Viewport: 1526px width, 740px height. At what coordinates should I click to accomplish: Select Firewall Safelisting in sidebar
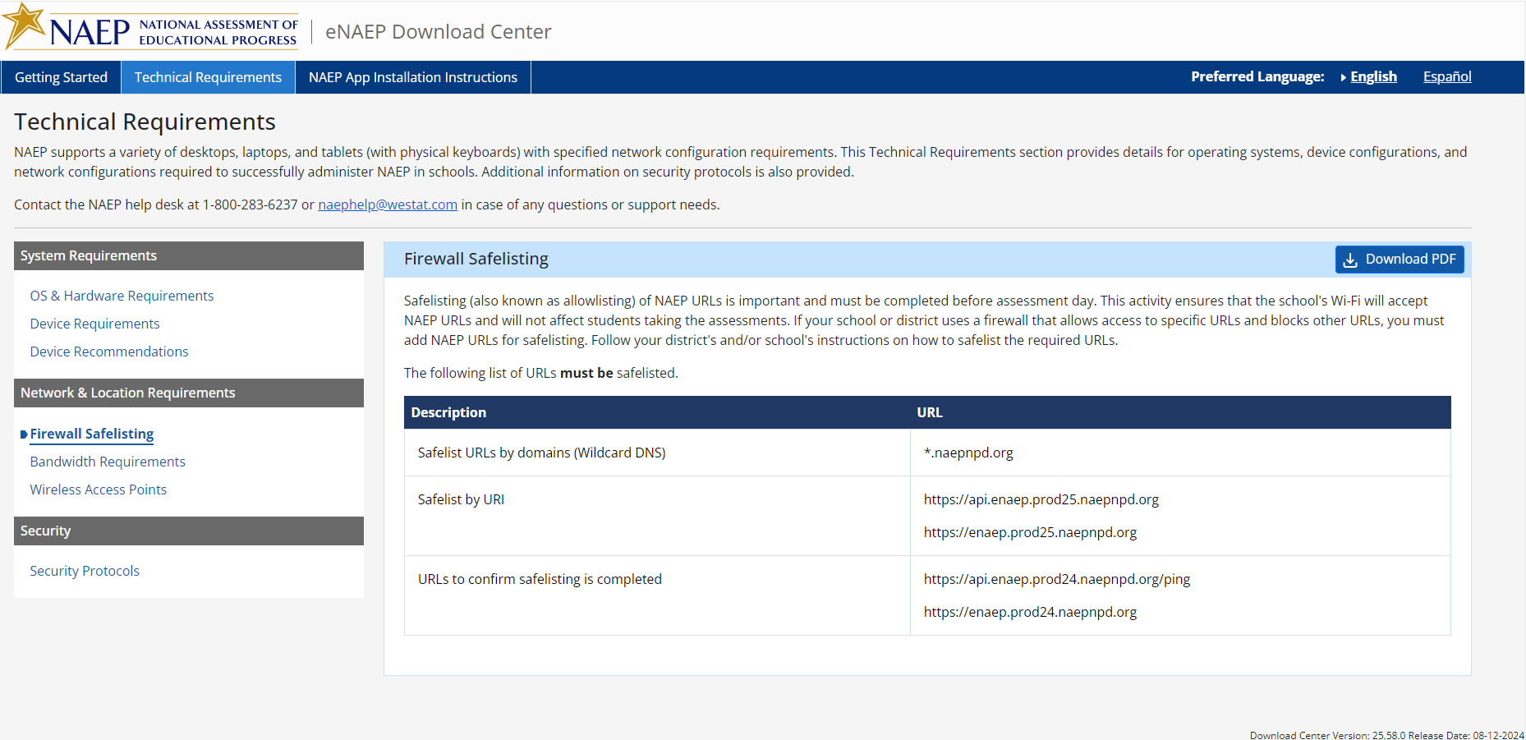coord(92,434)
